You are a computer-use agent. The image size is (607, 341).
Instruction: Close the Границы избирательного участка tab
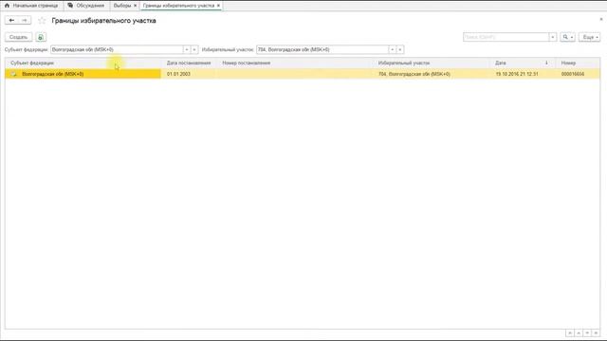pyautogui.click(x=218, y=6)
